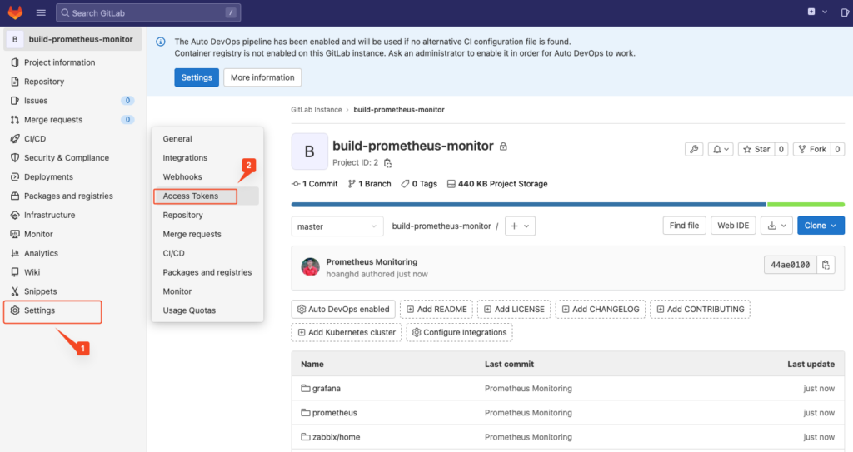Click Auto DevOps enabled button
853x452 pixels.
(x=343, y=309)
